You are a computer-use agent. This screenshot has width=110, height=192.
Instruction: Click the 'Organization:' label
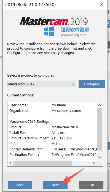pyautogui.click(x=20, y=111)
